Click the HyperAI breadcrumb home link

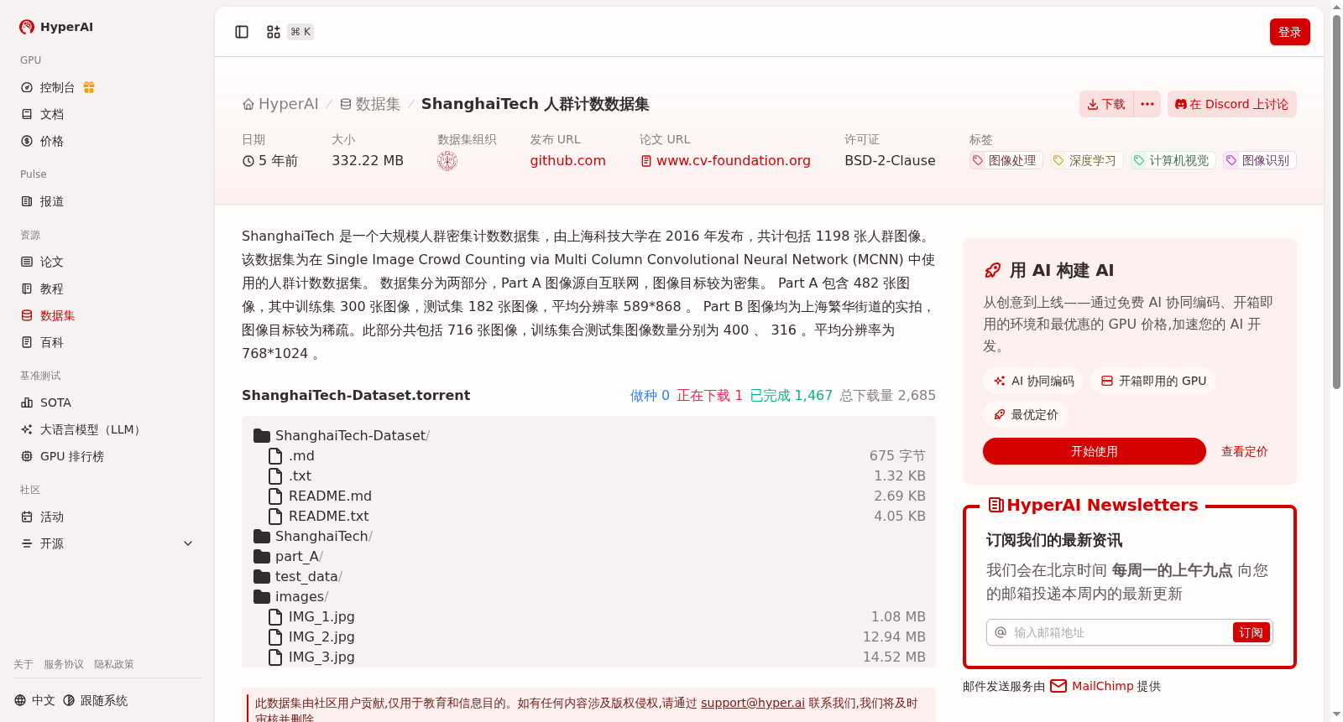pyautogui.click(x=280, y=104)
